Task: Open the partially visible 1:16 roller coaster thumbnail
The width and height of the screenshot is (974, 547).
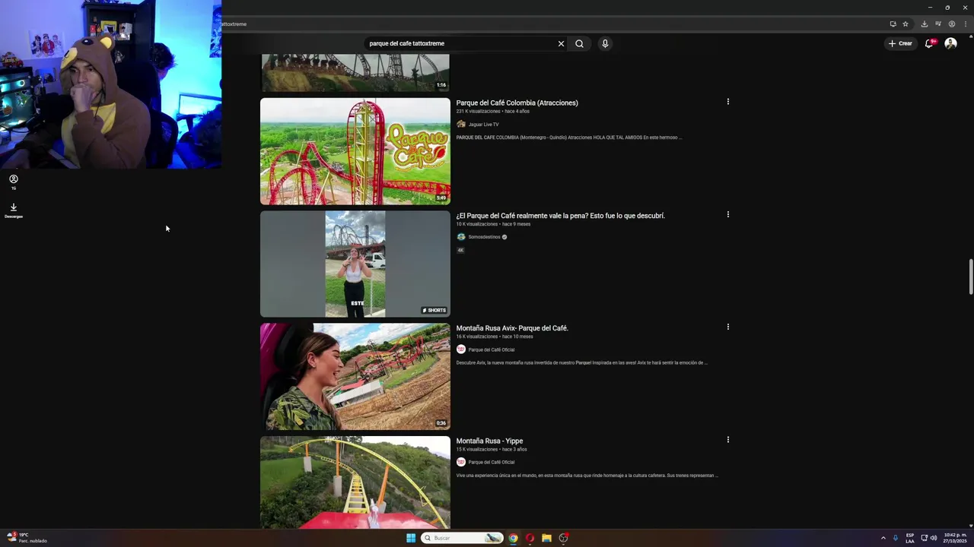Action: 355,73
